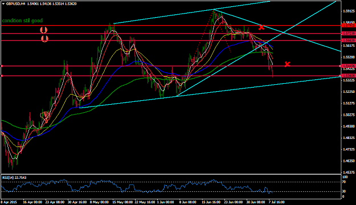The image size is (356, 205).
Task: Click the red 1.57925 price tag
Action: coord(349,26)
